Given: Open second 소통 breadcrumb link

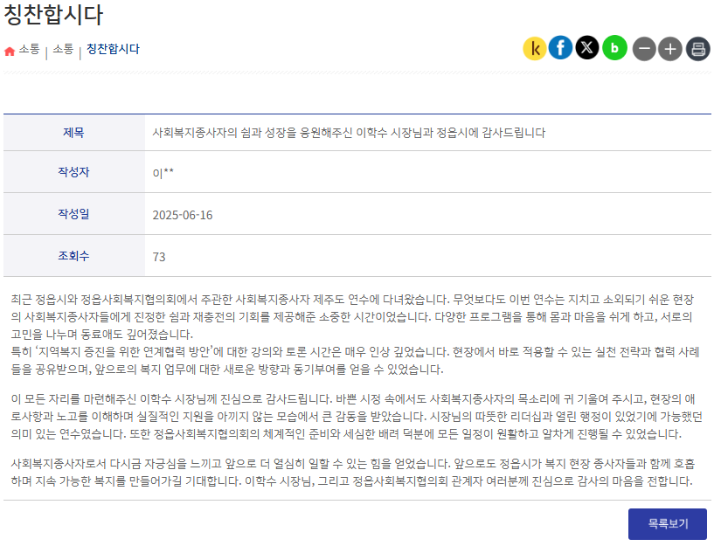Looking at the screenshot, I should coord(63,49).
